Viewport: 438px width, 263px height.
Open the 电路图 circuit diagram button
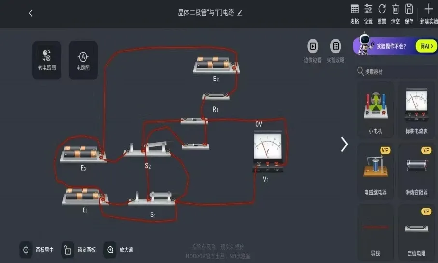coord(83,60)
